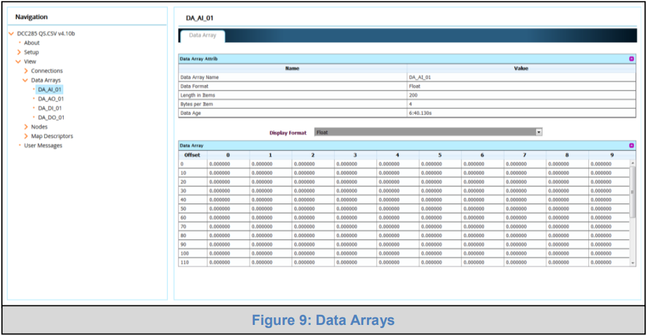Click the Name column header in attributes
The width and height of the screenshot is (647, 335).
click(293, 69)
